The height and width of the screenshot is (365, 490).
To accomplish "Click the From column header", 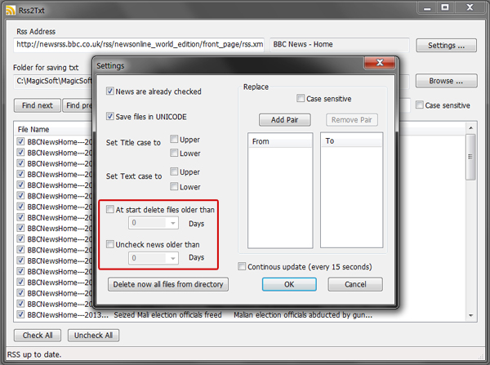I will click(x=280, y=141).
